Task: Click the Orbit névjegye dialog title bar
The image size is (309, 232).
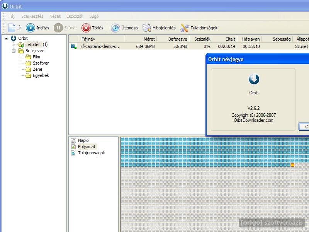Action: point(257,59)
